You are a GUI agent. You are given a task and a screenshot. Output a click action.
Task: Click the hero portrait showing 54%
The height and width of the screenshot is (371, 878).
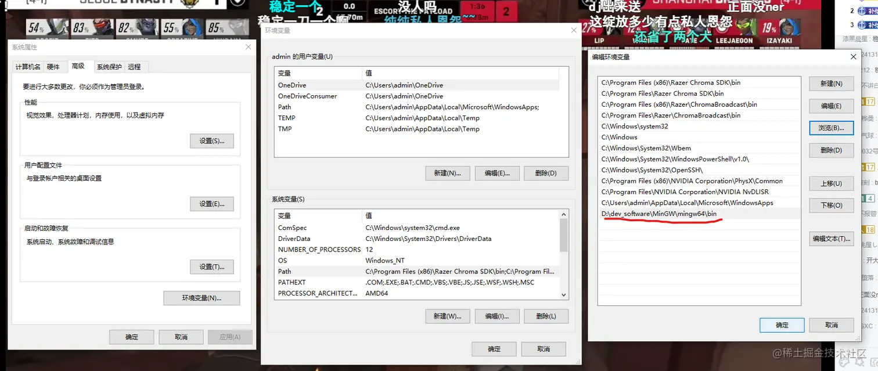point(48,27)
